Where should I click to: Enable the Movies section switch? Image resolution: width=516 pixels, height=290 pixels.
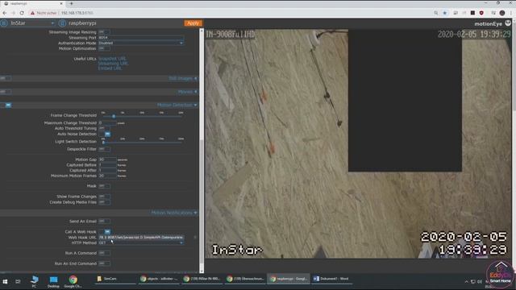pos(6,91)
